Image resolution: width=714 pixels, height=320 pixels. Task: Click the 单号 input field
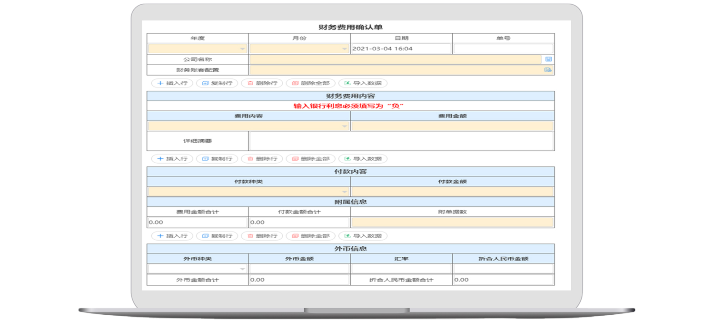[503, 49]
